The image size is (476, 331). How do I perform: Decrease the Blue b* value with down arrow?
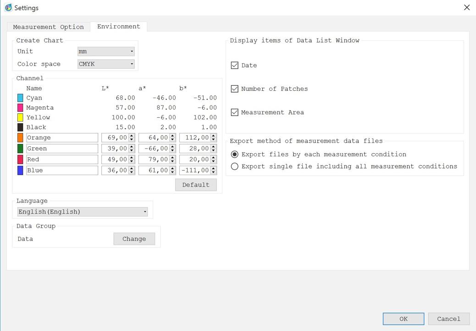pyautogui.click(x=214, y=172)
